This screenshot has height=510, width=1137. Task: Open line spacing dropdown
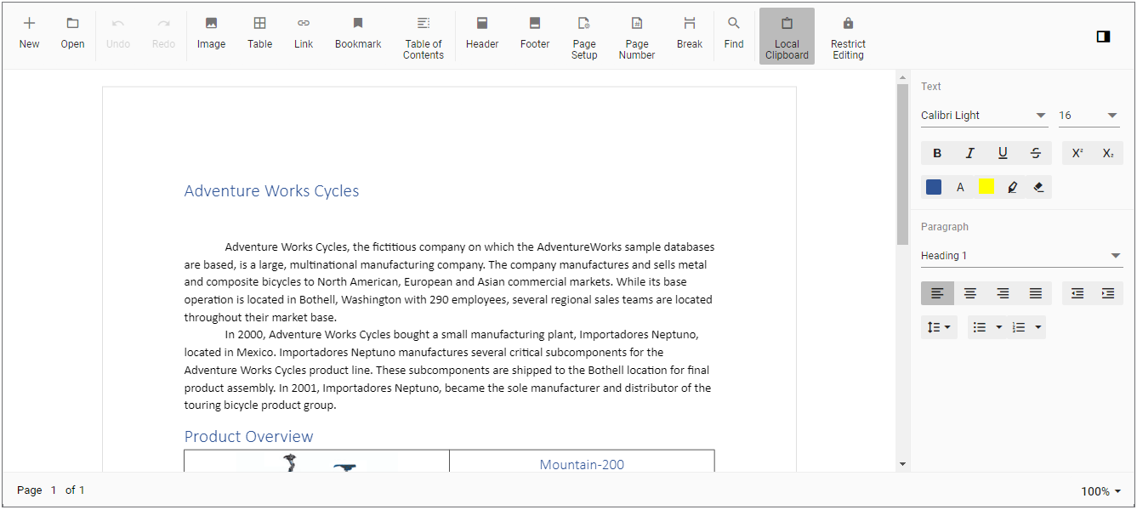[x=939, y=327]
